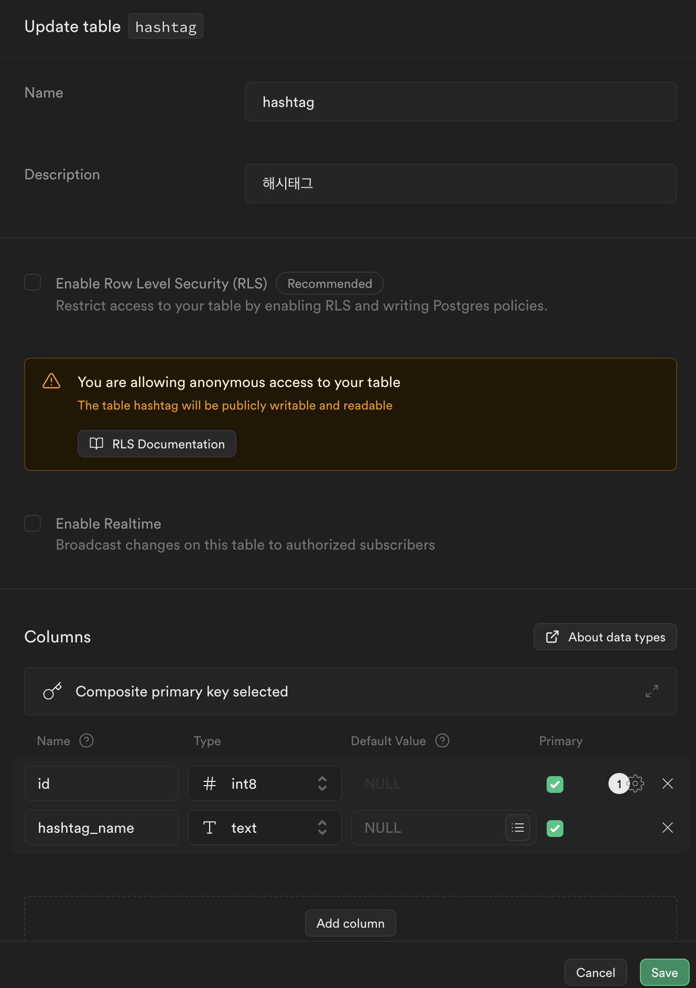Image resolution: width=696 pixels, height=988 pixels.
Task: Click the composite primary key icon
Action: (x=52, y=691)
